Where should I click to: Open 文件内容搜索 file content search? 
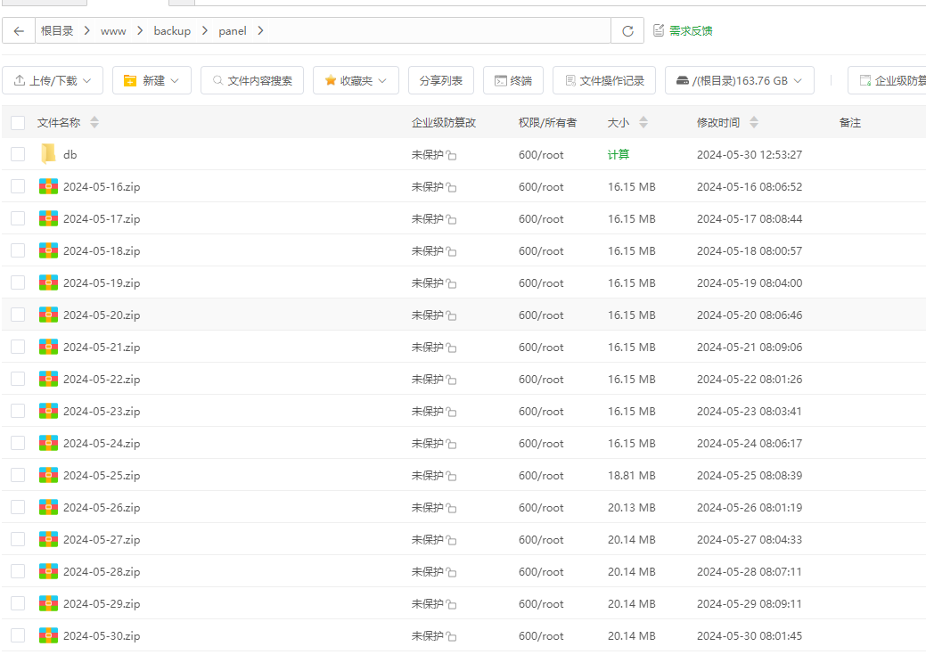[x=252, y=80]
